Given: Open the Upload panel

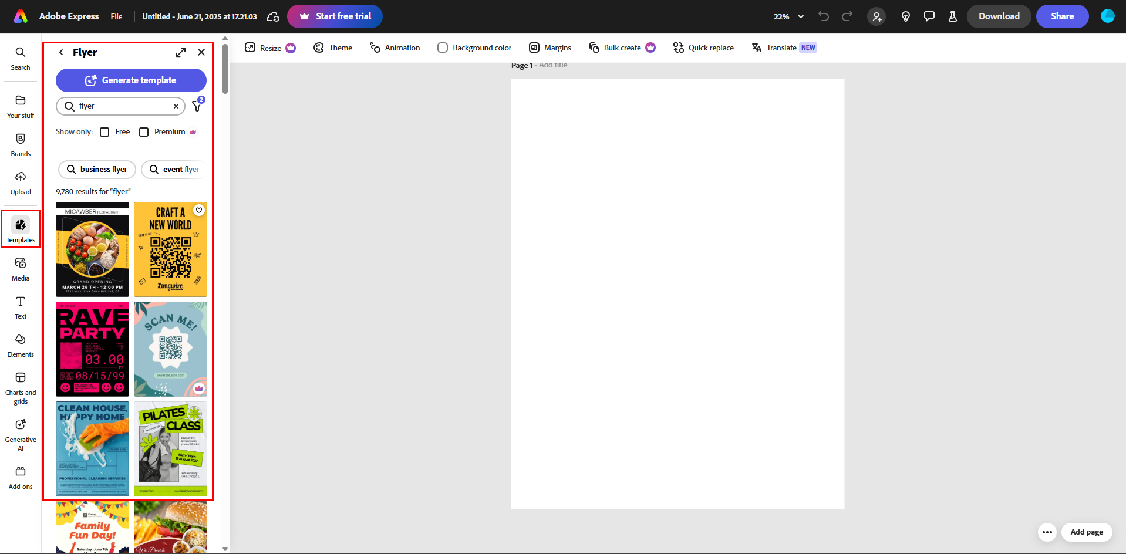Looking at the screenshot, I should point(21,182).
